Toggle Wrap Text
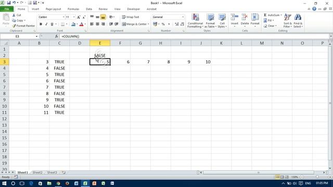 [x=131, y=17]
